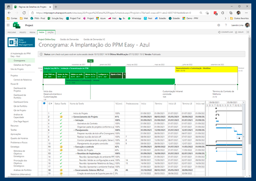The width and height of the screenshot is (256, 181).
Task: Collapse the Planejamento summary task
Action: pyautogui.click(x=74, y=130)
